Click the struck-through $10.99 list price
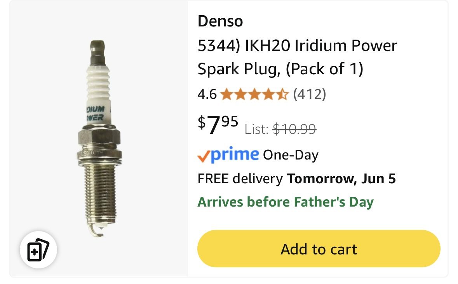Screen dimensions: 458x284 tap(294, 128)
